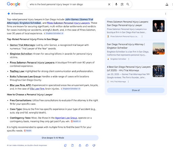Click the export document icon below overview
The image size is (173, 150).
pyautogui.click(x=72, y=145)
